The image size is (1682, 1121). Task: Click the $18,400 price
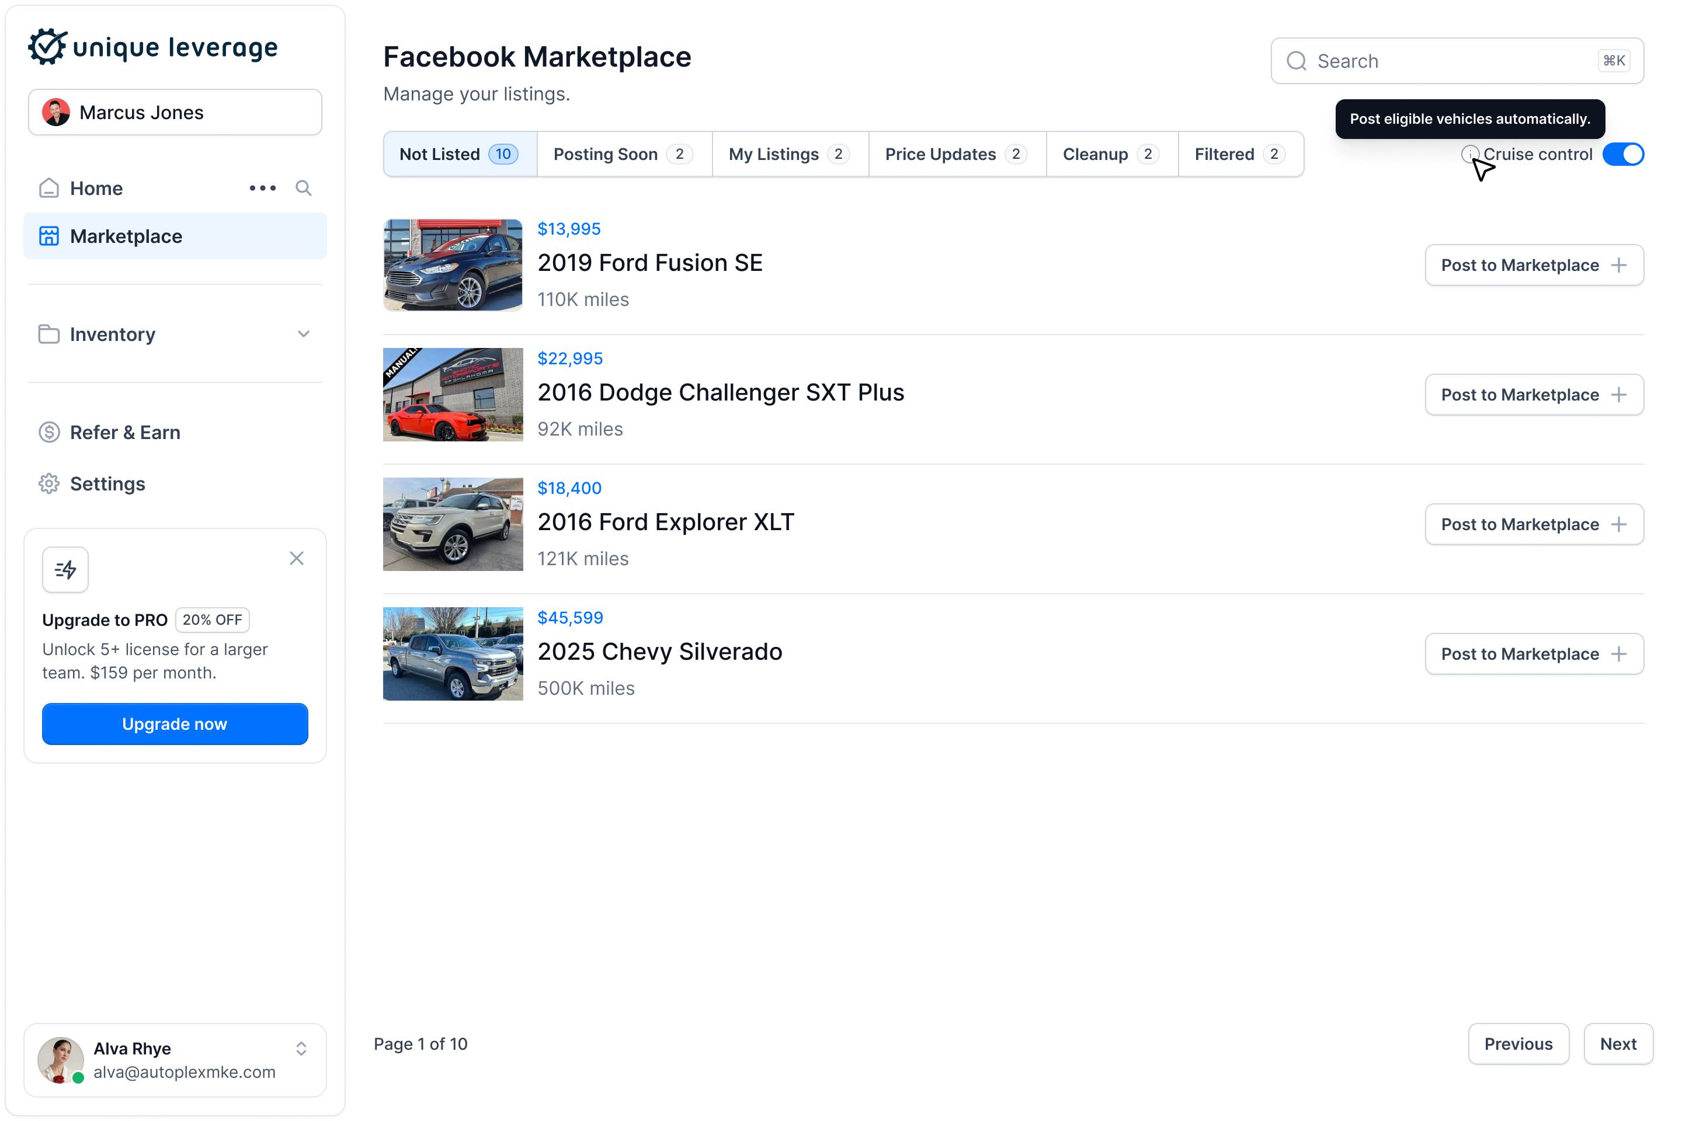pyautogui.click(x=569, y=488)
